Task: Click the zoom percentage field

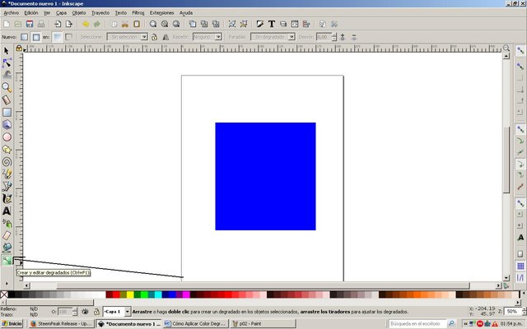Action: (x=512, y=312)
